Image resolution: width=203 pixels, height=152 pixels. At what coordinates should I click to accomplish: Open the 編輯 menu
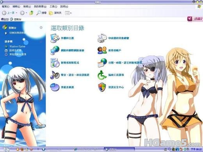pyautogui.click(x=16, y=6)
